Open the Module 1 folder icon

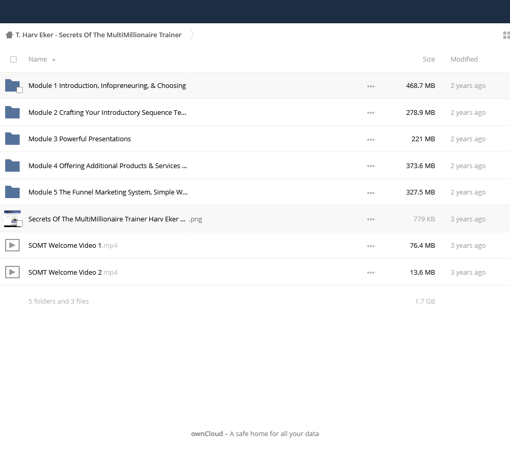[x=12, y=85]
